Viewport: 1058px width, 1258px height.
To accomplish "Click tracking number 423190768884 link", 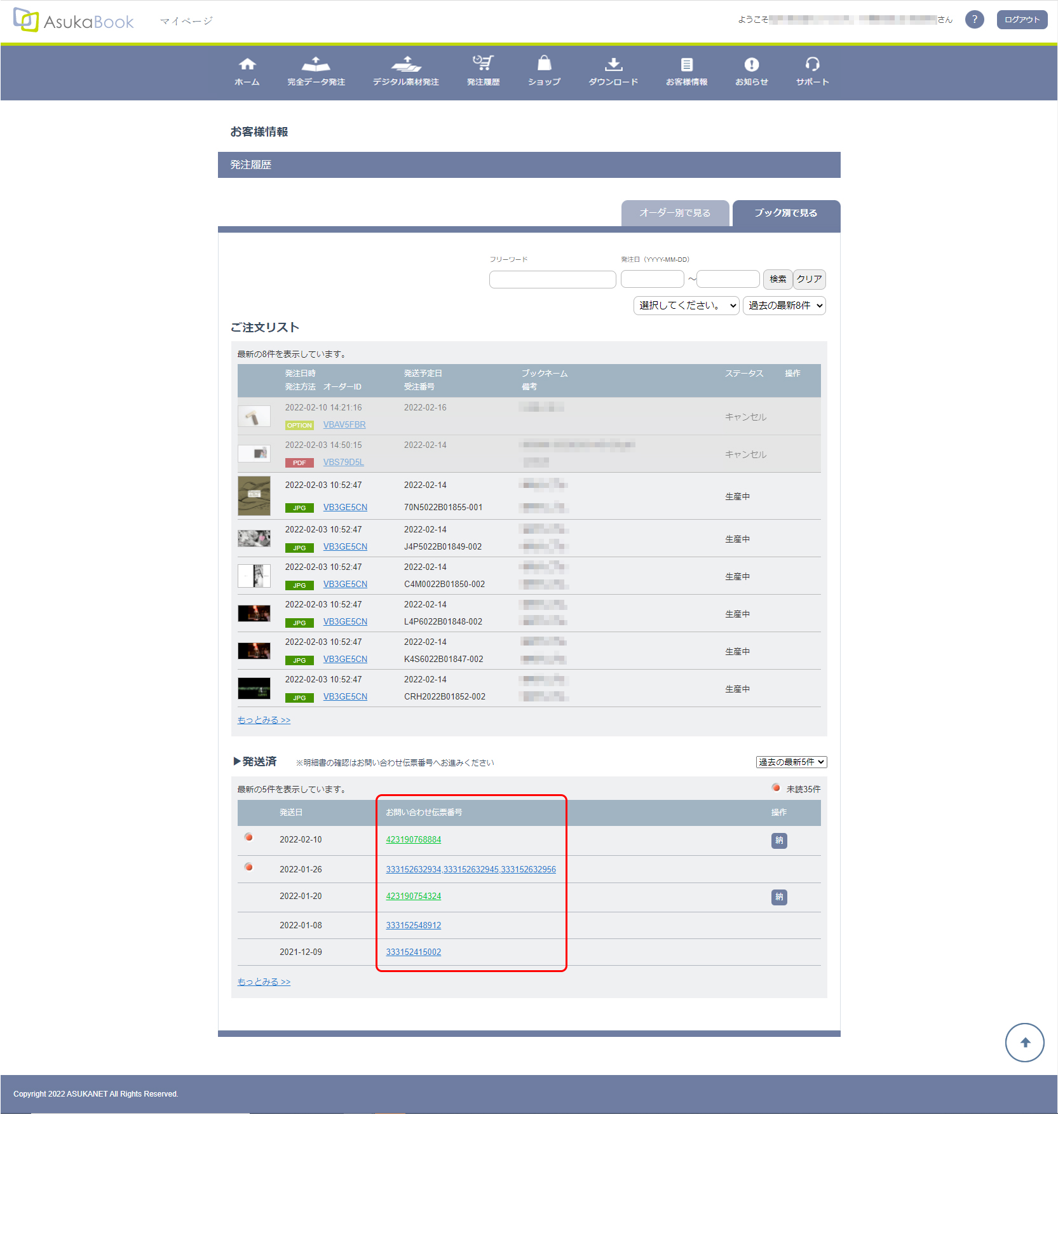I will click(413, 840).
